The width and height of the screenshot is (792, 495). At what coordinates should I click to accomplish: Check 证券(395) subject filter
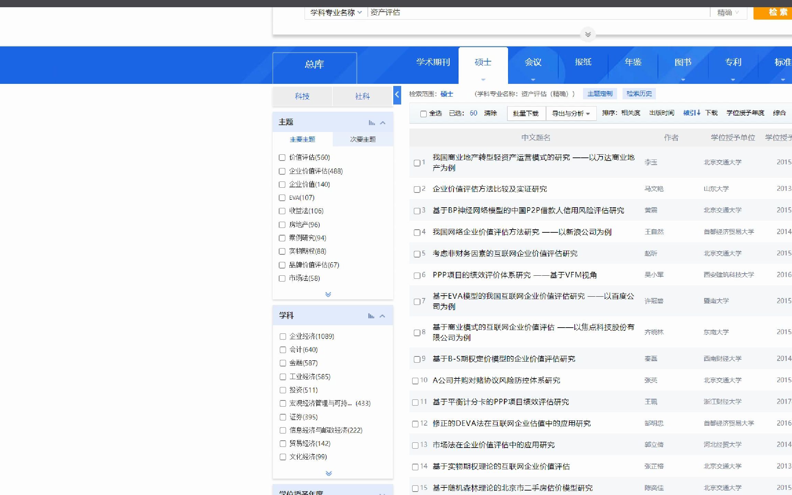(283, 417)
